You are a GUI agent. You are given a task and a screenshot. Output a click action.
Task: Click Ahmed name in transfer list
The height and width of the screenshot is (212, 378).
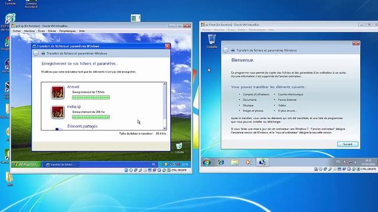[x=73, y=87]
